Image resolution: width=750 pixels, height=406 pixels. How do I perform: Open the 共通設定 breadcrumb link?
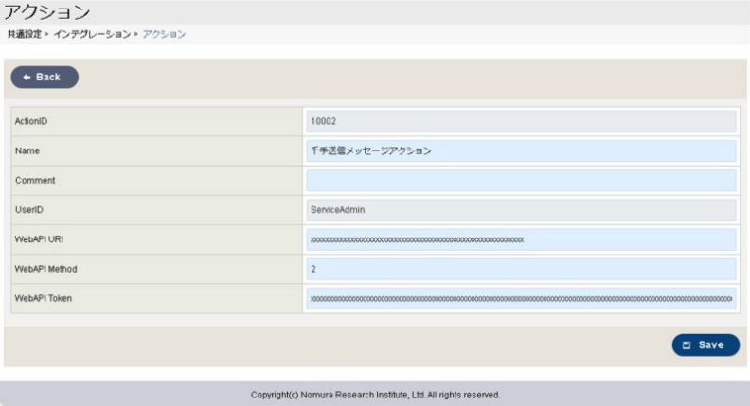tap(25, 34)
